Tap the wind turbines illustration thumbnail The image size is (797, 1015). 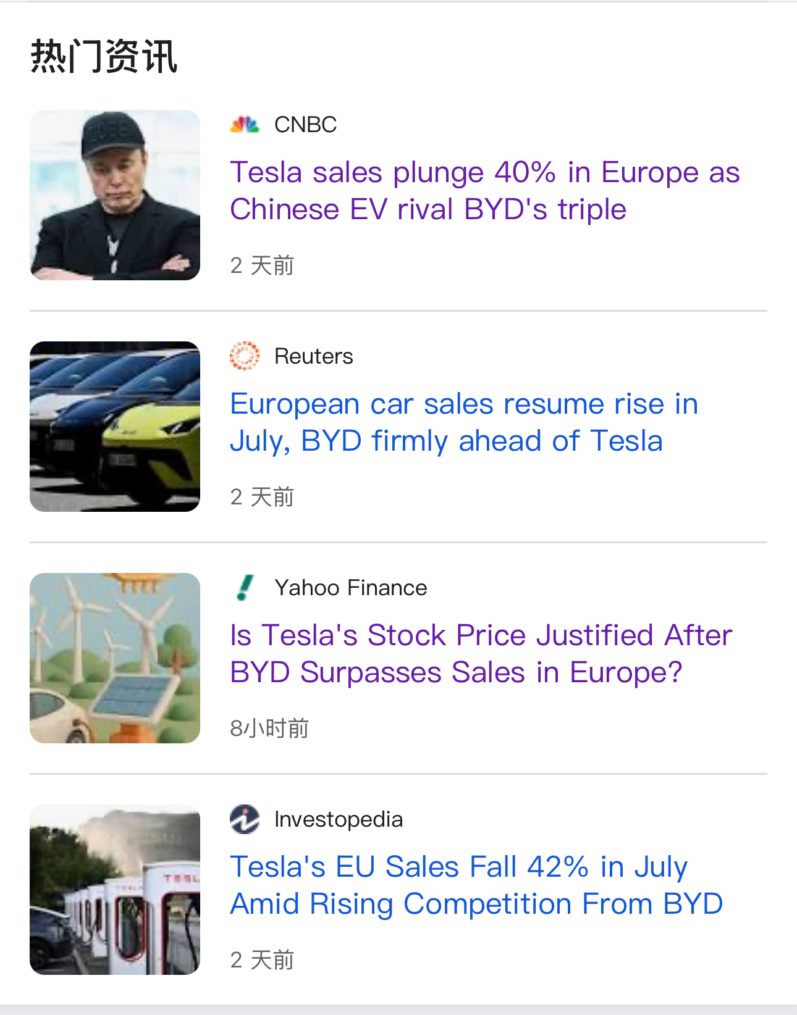tap(115, 658)
